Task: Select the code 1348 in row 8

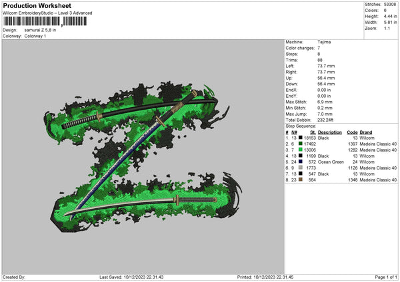Action: pyautogui.click(x=353, y=180)
